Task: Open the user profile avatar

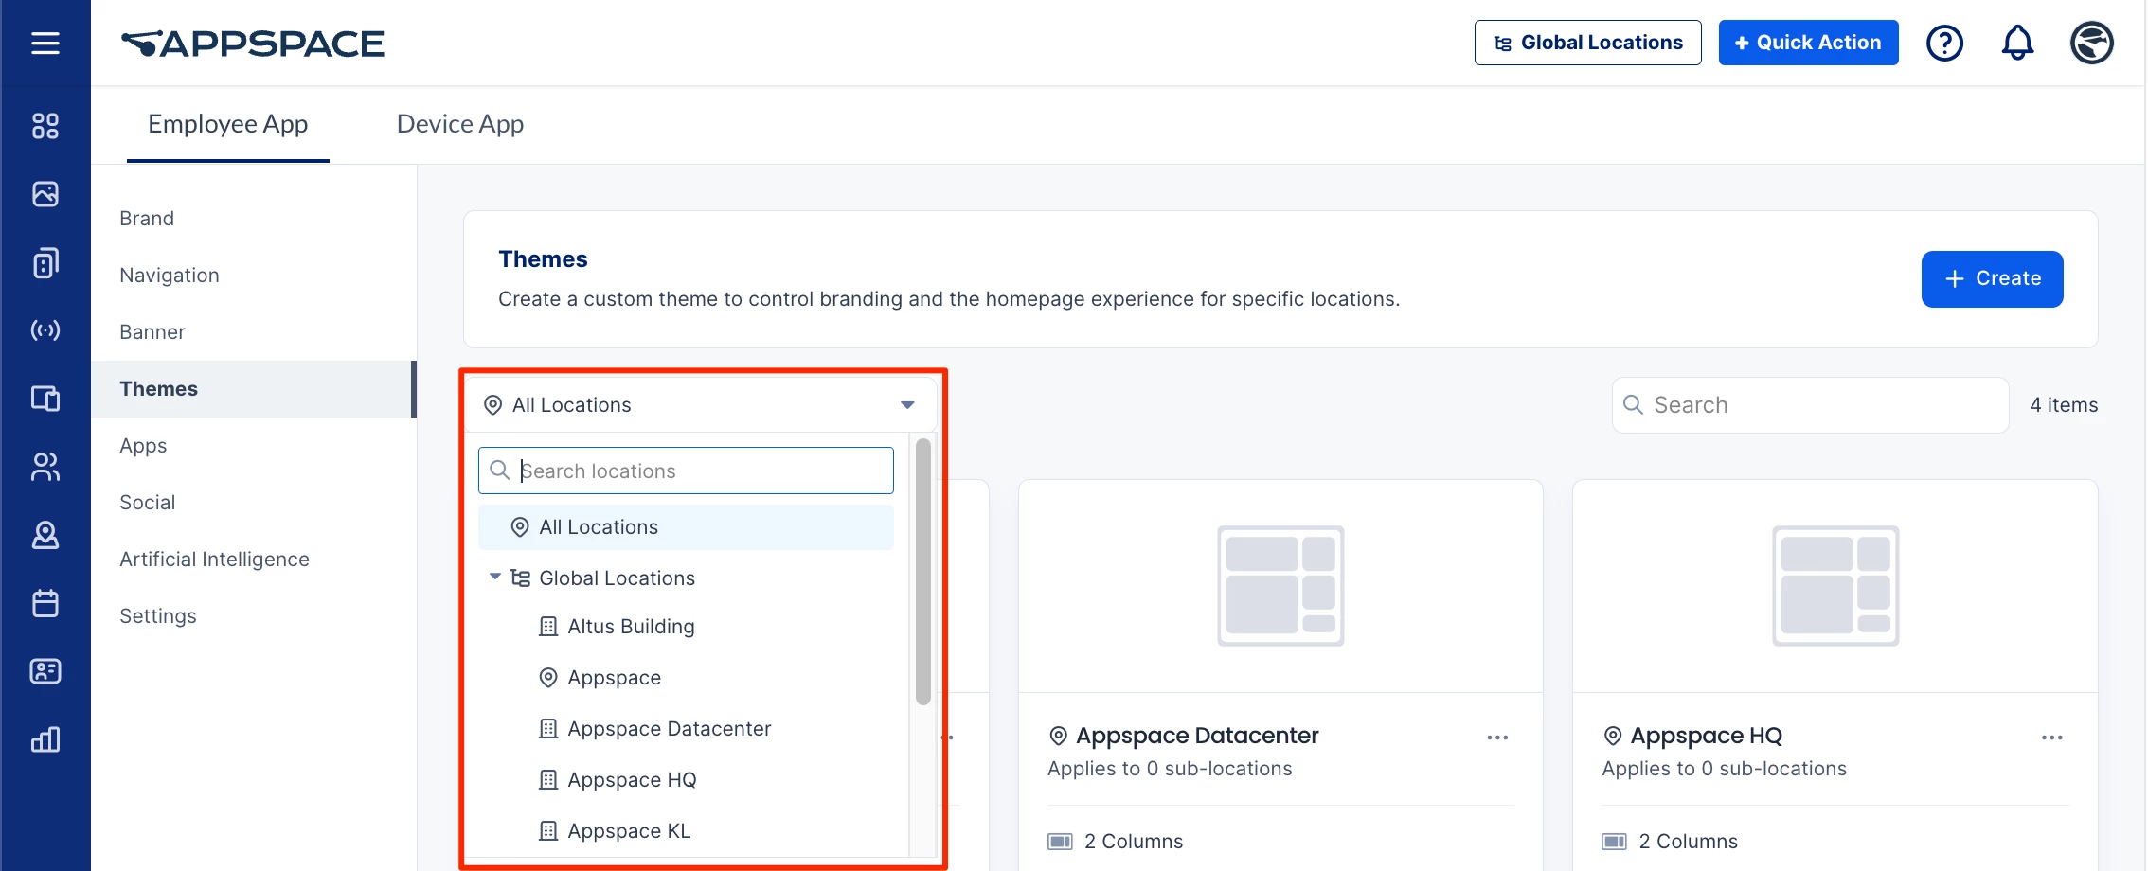Action: click(2091, 43)
